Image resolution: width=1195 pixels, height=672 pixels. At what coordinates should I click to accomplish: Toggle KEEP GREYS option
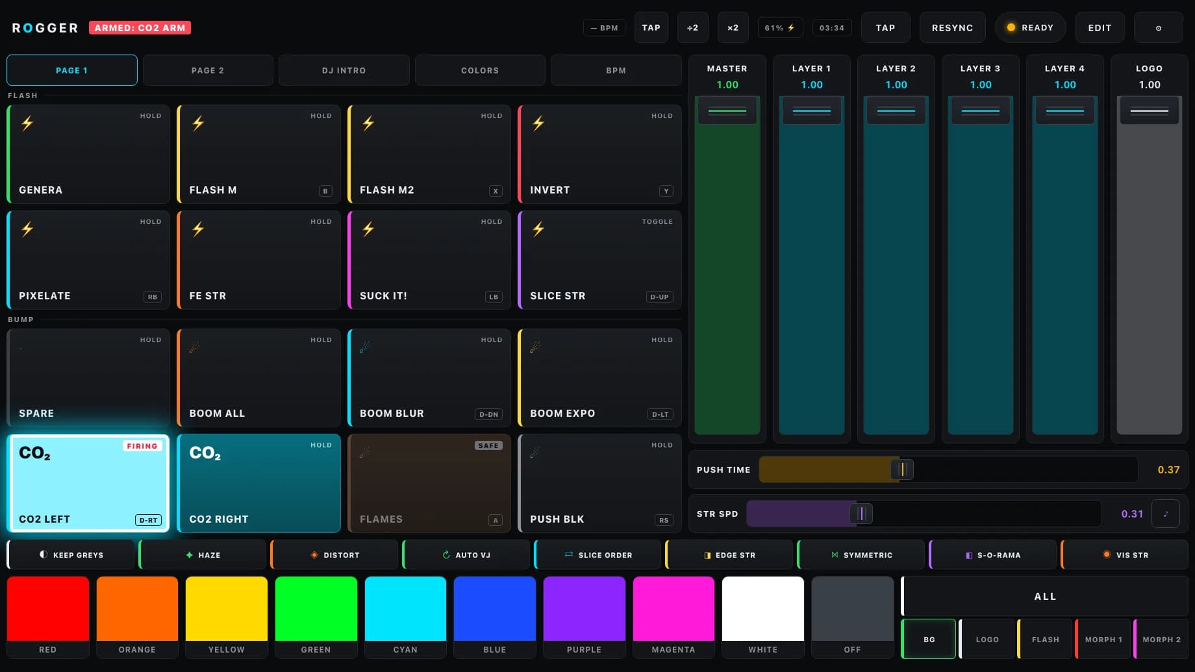click(x=70, y=554)
